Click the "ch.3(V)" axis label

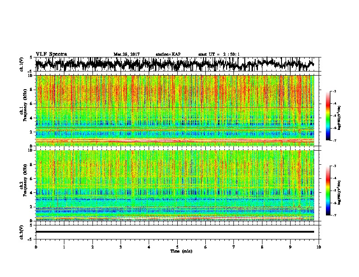(x=22, y=232)
